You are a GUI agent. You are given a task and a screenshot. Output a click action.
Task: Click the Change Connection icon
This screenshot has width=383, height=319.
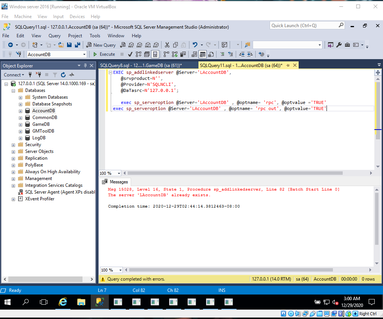[18, 54]
